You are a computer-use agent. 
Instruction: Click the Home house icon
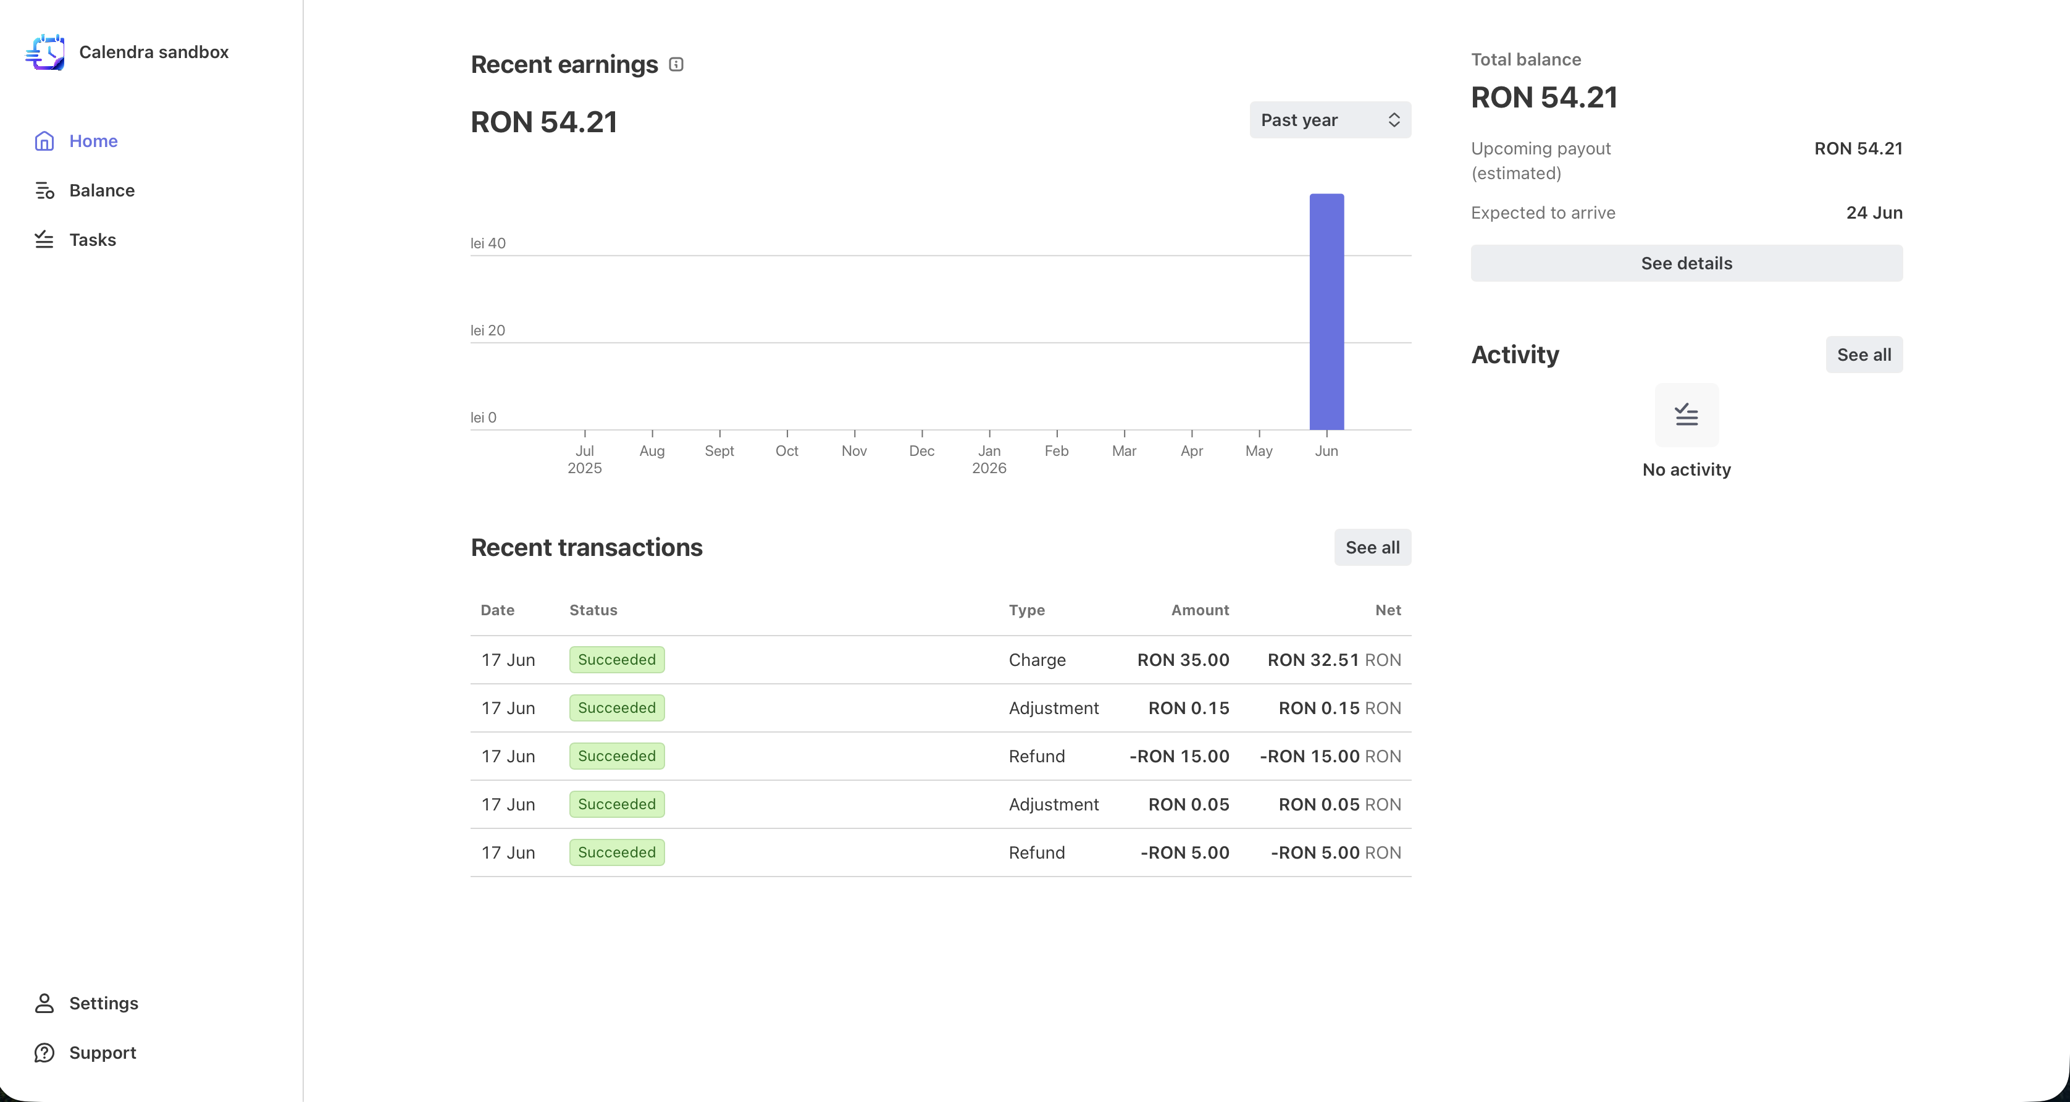point(44,141)
